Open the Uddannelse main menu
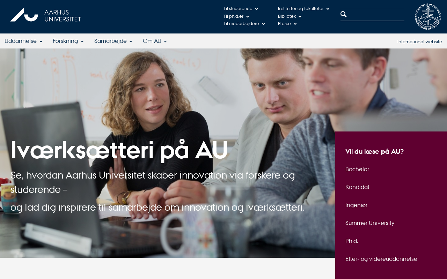Screen dimensions: 447x279 tap(23, 41)
